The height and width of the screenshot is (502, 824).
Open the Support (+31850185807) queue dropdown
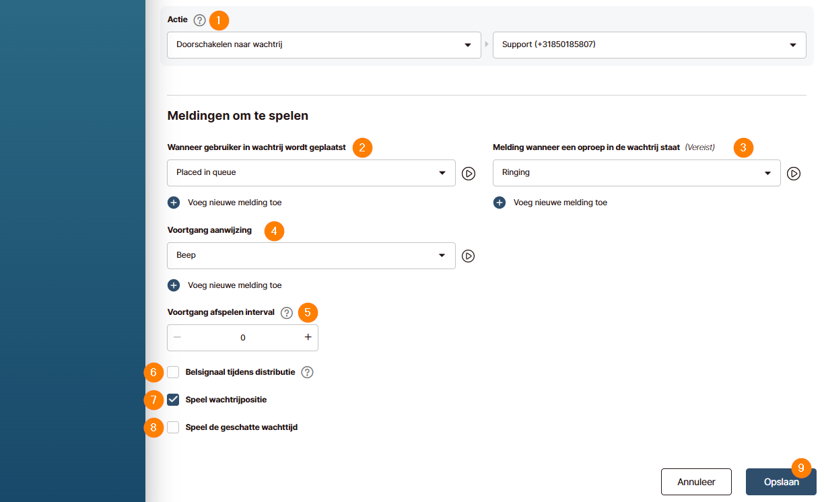click(649, 45)
